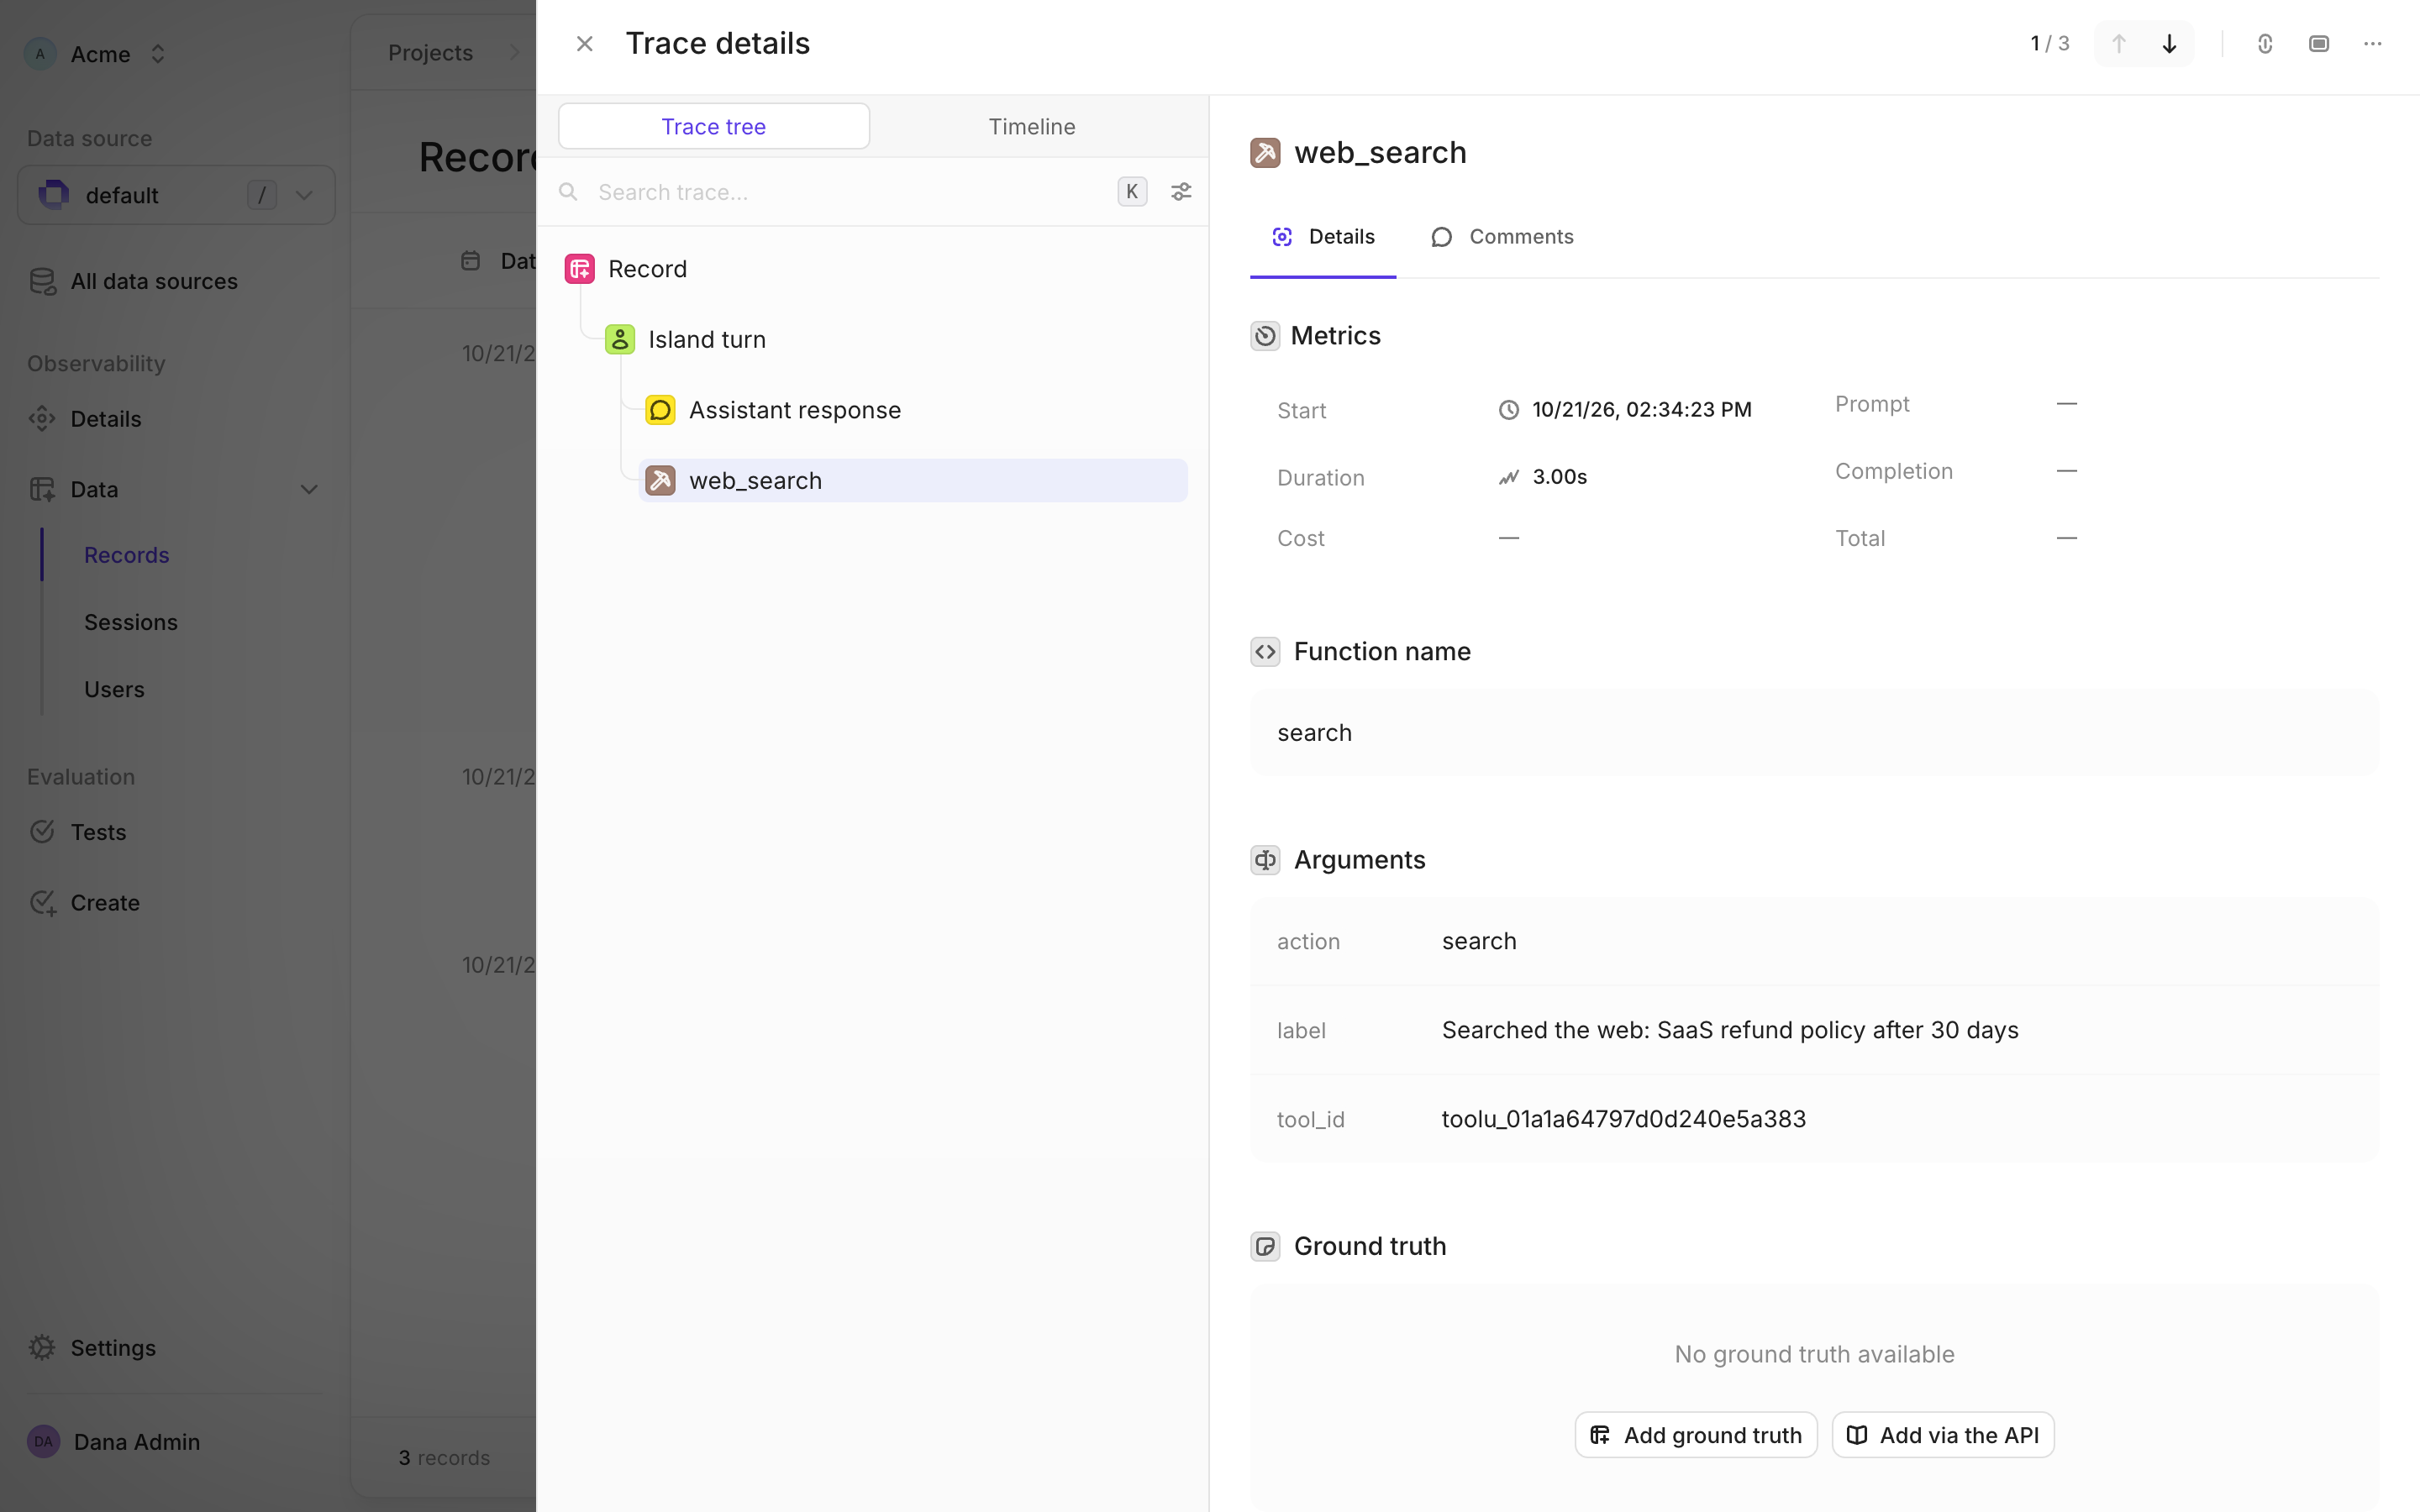
Task: Open the Comments tab
Action: coord(1502,237)
